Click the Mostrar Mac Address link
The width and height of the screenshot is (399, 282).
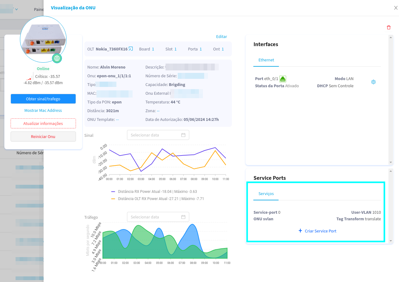click(43, 110)
